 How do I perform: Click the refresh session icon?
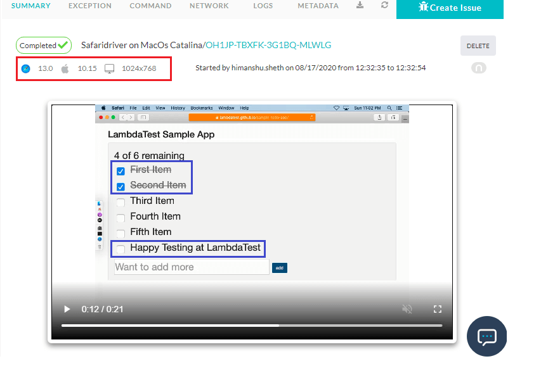385,6
